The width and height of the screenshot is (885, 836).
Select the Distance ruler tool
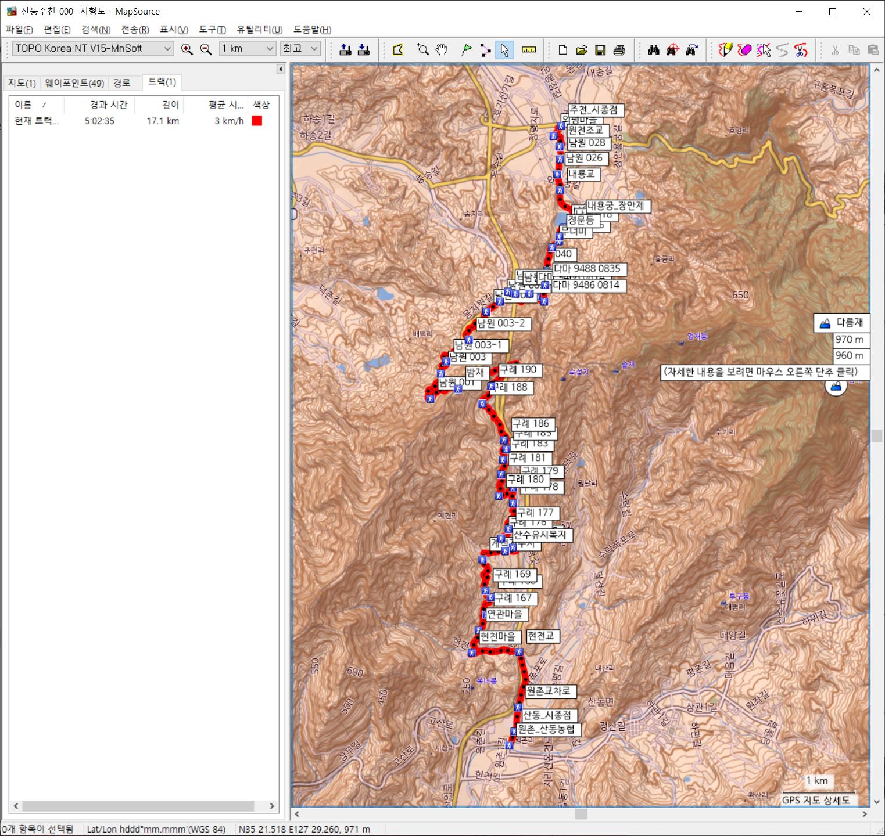click(x=529, y=49)
